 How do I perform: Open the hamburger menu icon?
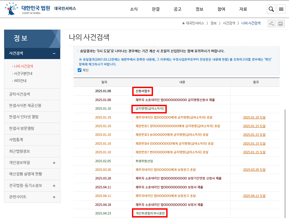click(281, 9)
